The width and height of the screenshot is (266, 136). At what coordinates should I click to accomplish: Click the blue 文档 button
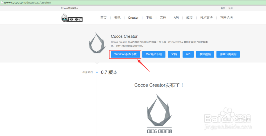[174, 54]
